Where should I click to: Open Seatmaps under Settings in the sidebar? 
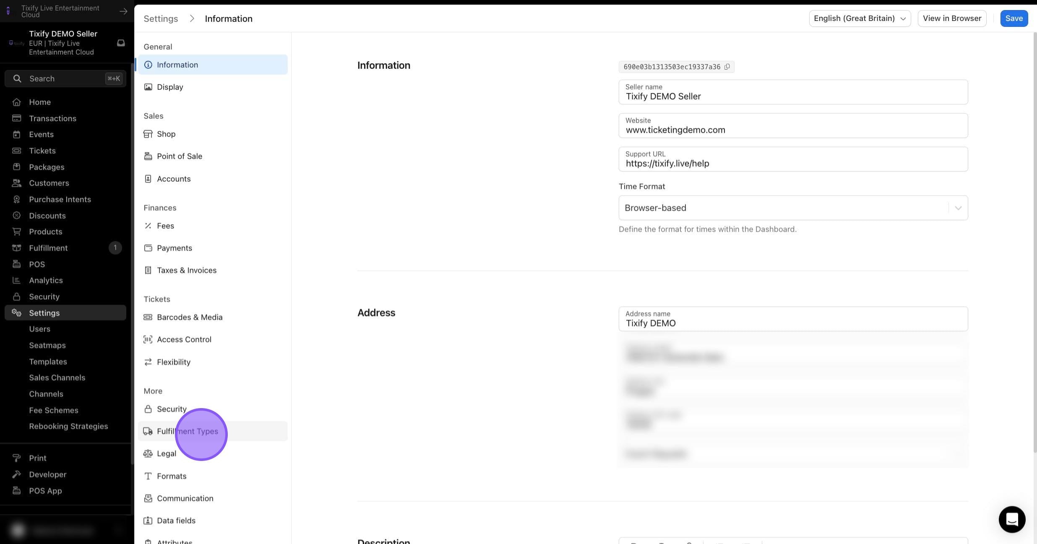[47, 345]
